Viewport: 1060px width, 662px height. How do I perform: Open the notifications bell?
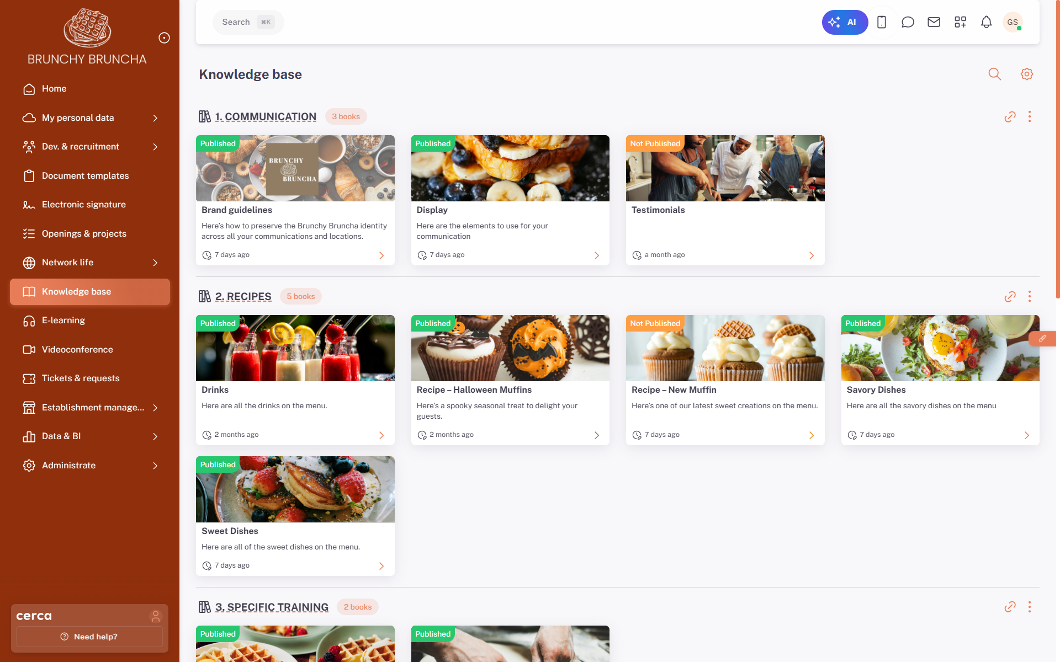[986, 22]
